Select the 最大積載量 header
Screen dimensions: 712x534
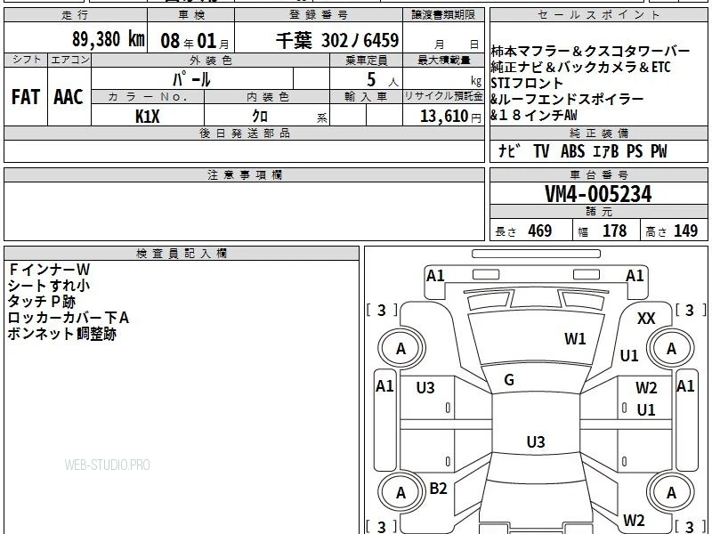443,60
